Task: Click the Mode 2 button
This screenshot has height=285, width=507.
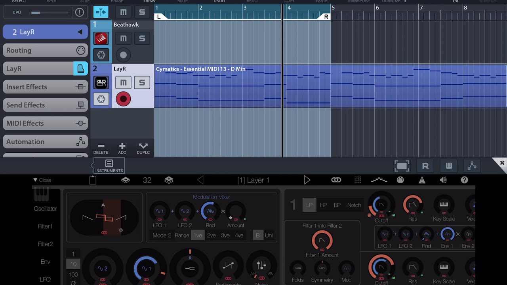Action: coord(162,235)
